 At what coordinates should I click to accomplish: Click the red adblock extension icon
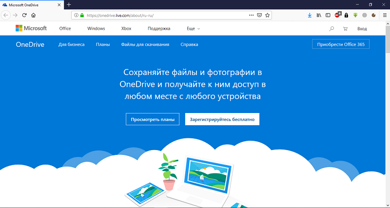(x=337, y=15)
